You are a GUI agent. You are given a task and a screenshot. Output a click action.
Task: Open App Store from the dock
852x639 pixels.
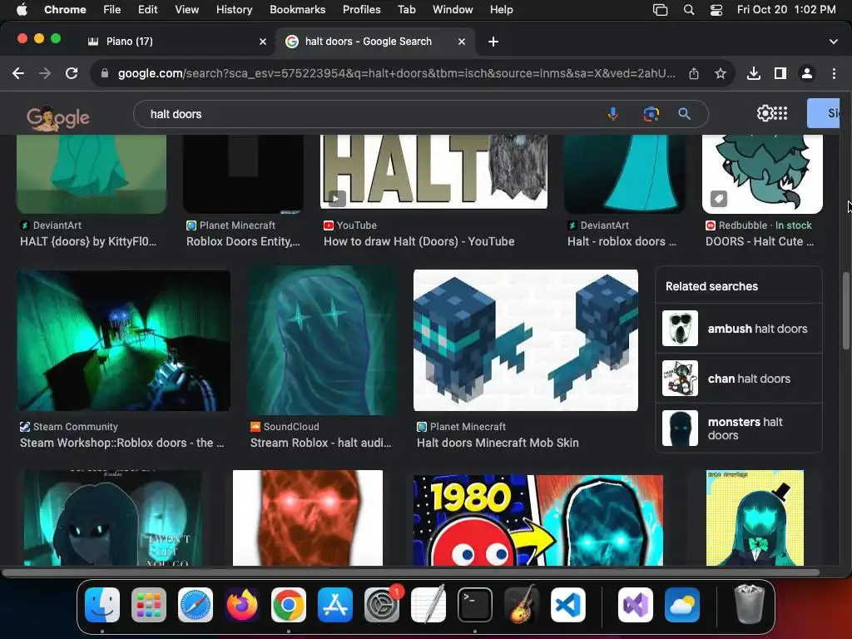[335, 605]
